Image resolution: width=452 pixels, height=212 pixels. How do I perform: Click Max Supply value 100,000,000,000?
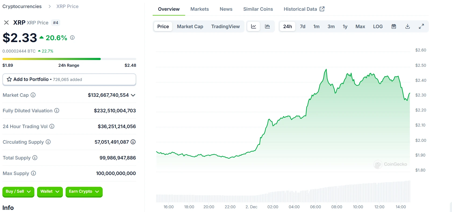point(116,173)
